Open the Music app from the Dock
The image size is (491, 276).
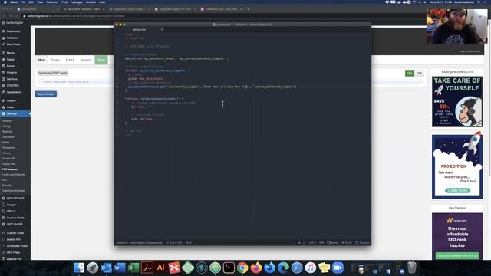click(310, 268)
